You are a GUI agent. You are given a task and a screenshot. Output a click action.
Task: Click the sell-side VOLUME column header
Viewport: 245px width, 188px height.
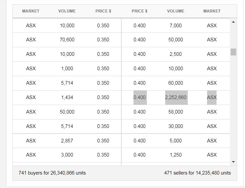point(176,11)
